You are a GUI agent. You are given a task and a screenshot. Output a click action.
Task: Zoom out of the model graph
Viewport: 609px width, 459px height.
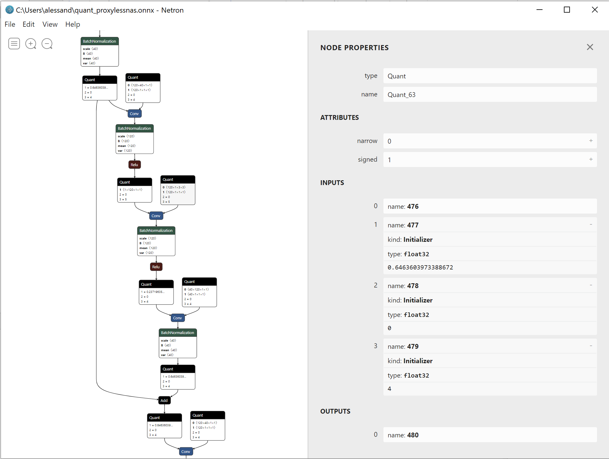47,44
